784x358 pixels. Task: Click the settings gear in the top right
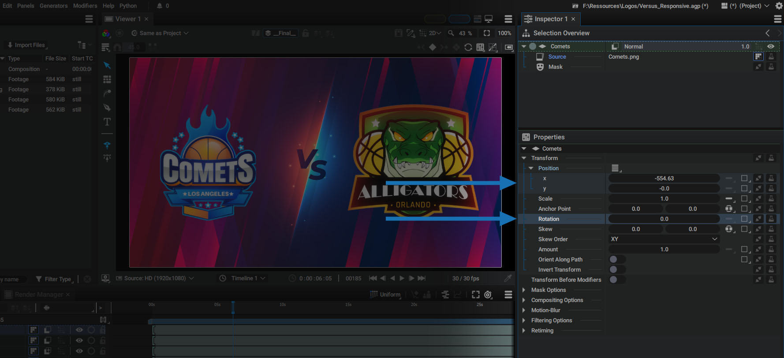pyautogui.click(x=779, y=6)
